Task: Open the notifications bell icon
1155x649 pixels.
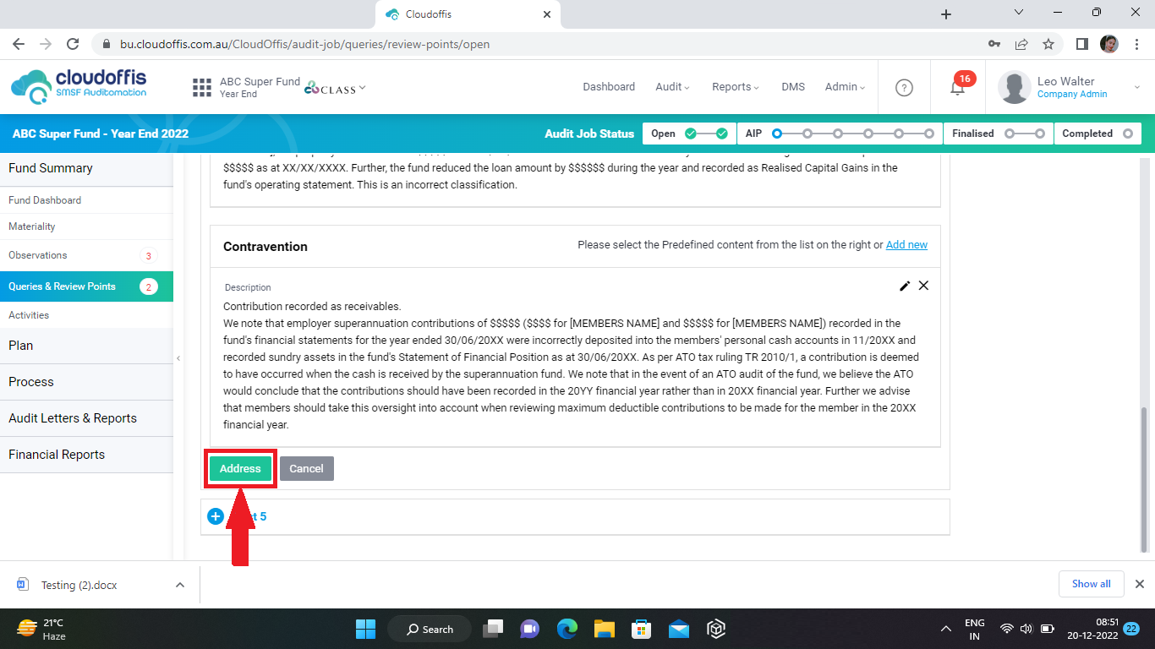Action: pos(957,88)
